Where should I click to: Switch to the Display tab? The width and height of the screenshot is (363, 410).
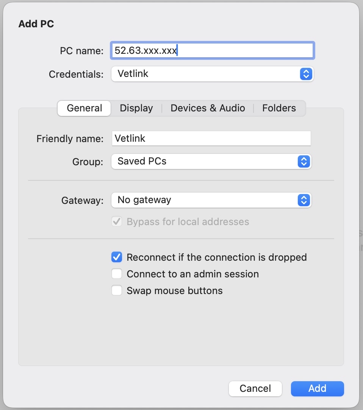pos(136,108)
